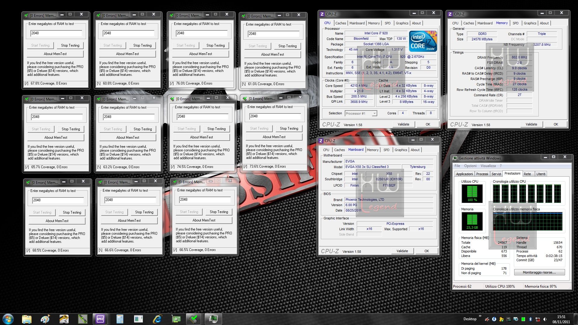The image size is (578, 325).
Task: Switch to Task Manager taskbar icon
Action: pos(213,319)
